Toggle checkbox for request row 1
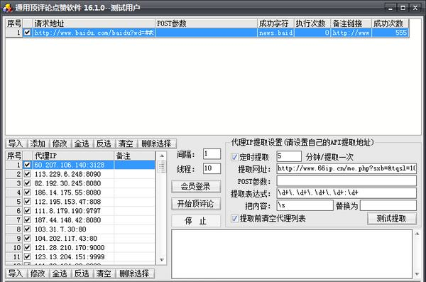 click(27, 33)
